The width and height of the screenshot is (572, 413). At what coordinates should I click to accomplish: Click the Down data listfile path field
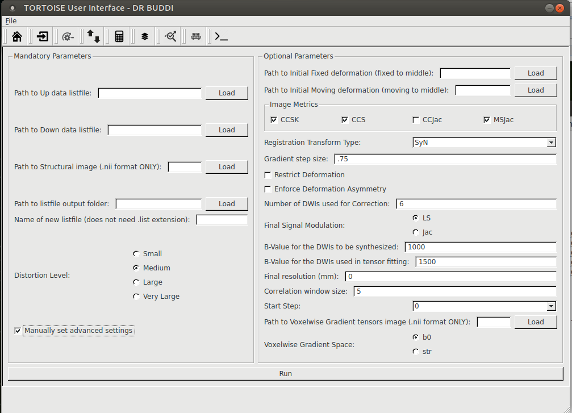coord(155,130)
